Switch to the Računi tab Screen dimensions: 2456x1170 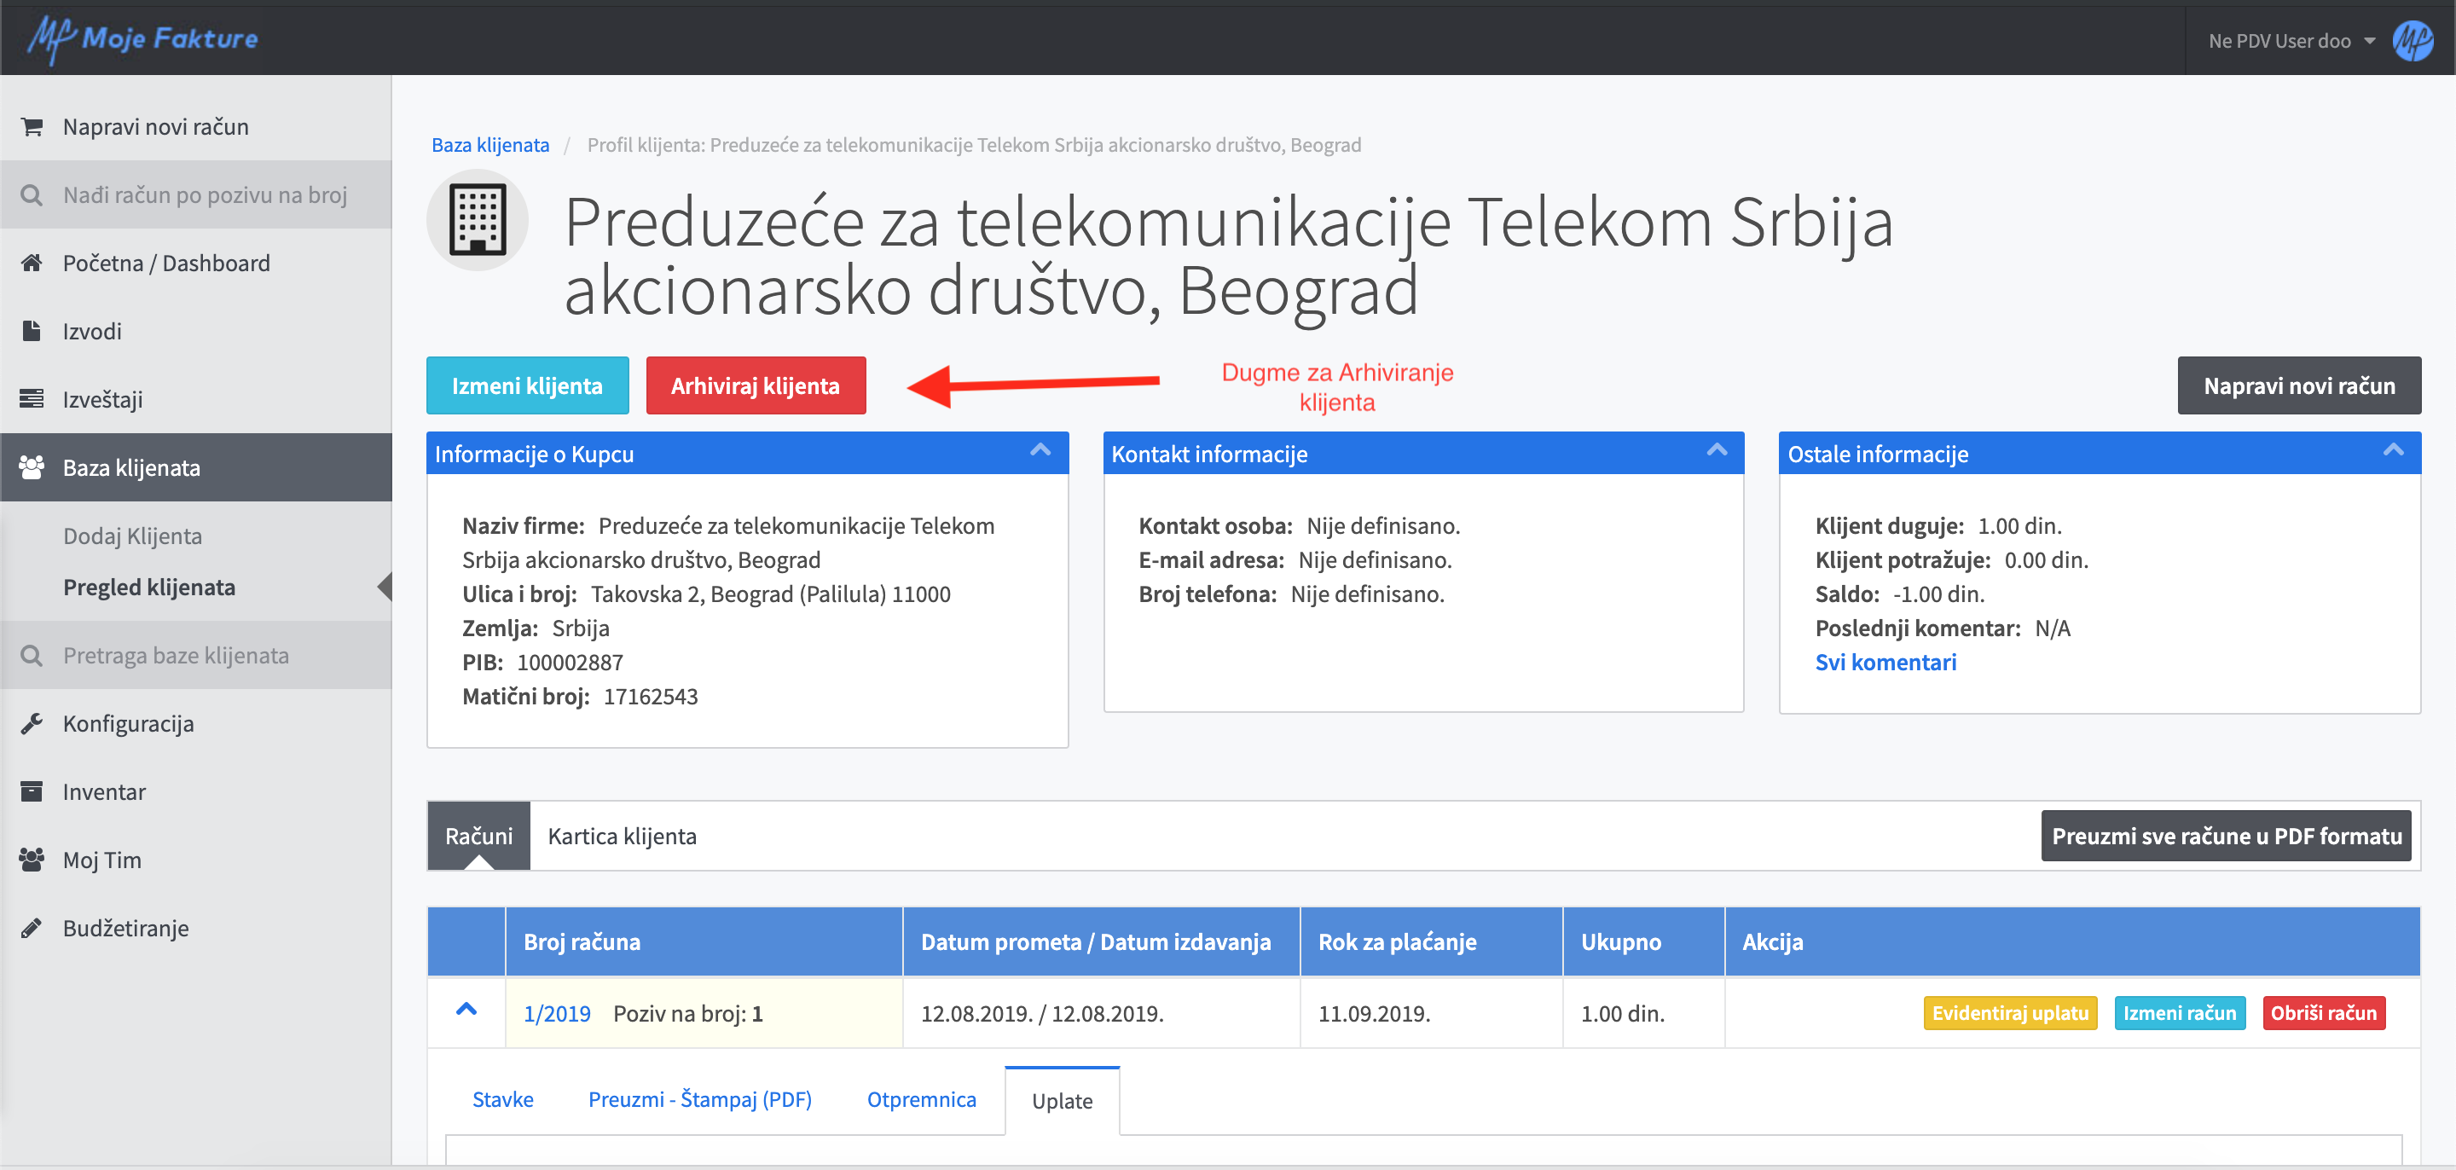(x=478, y=836)
